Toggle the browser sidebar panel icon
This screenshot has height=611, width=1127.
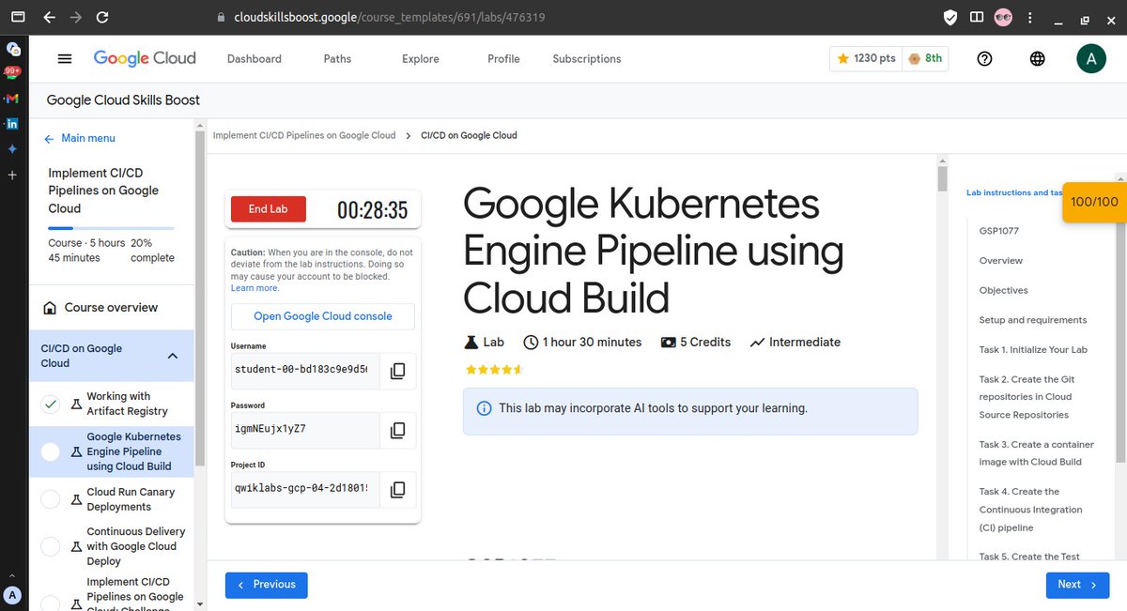pos(977,17)
